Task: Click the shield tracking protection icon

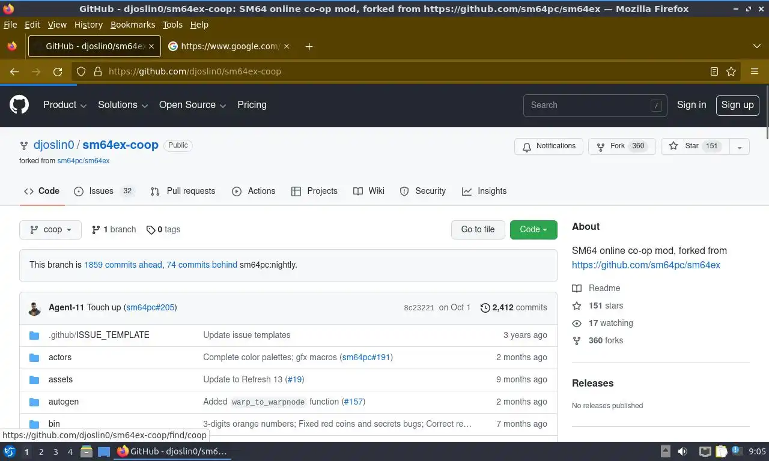Action: tap(81, 71)
